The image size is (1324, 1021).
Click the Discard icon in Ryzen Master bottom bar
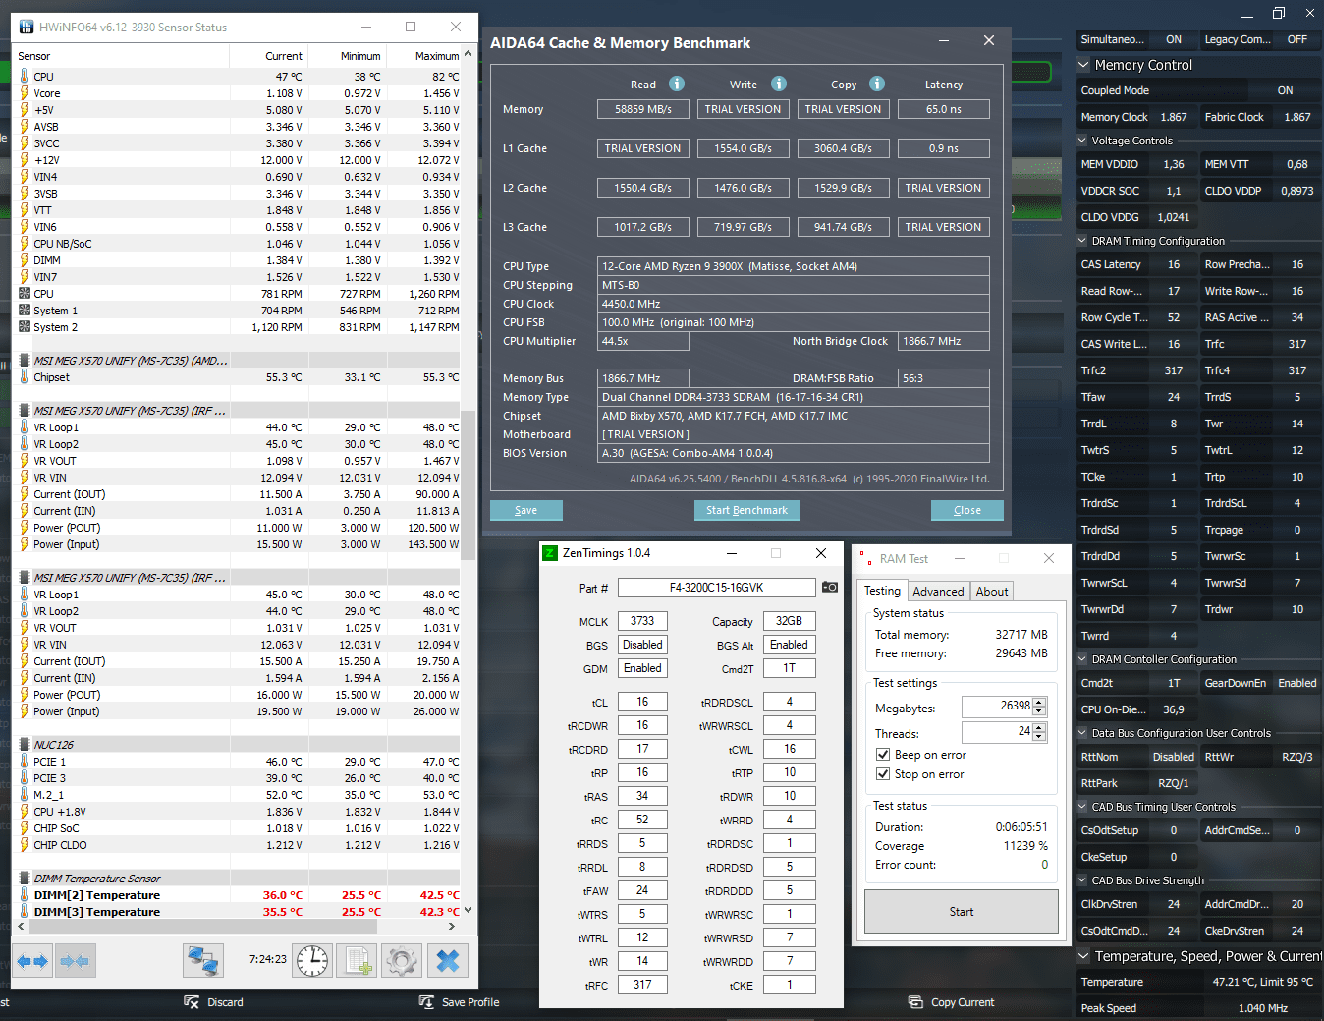pos(192,1002)
